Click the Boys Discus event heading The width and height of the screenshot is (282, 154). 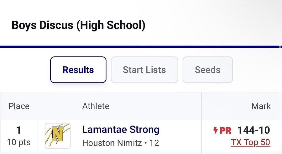tap(78, 26)
